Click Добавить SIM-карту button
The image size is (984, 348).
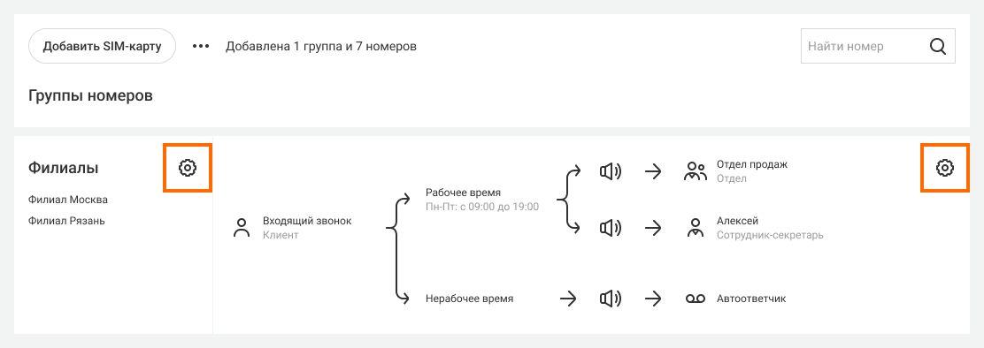click(103, 46)
